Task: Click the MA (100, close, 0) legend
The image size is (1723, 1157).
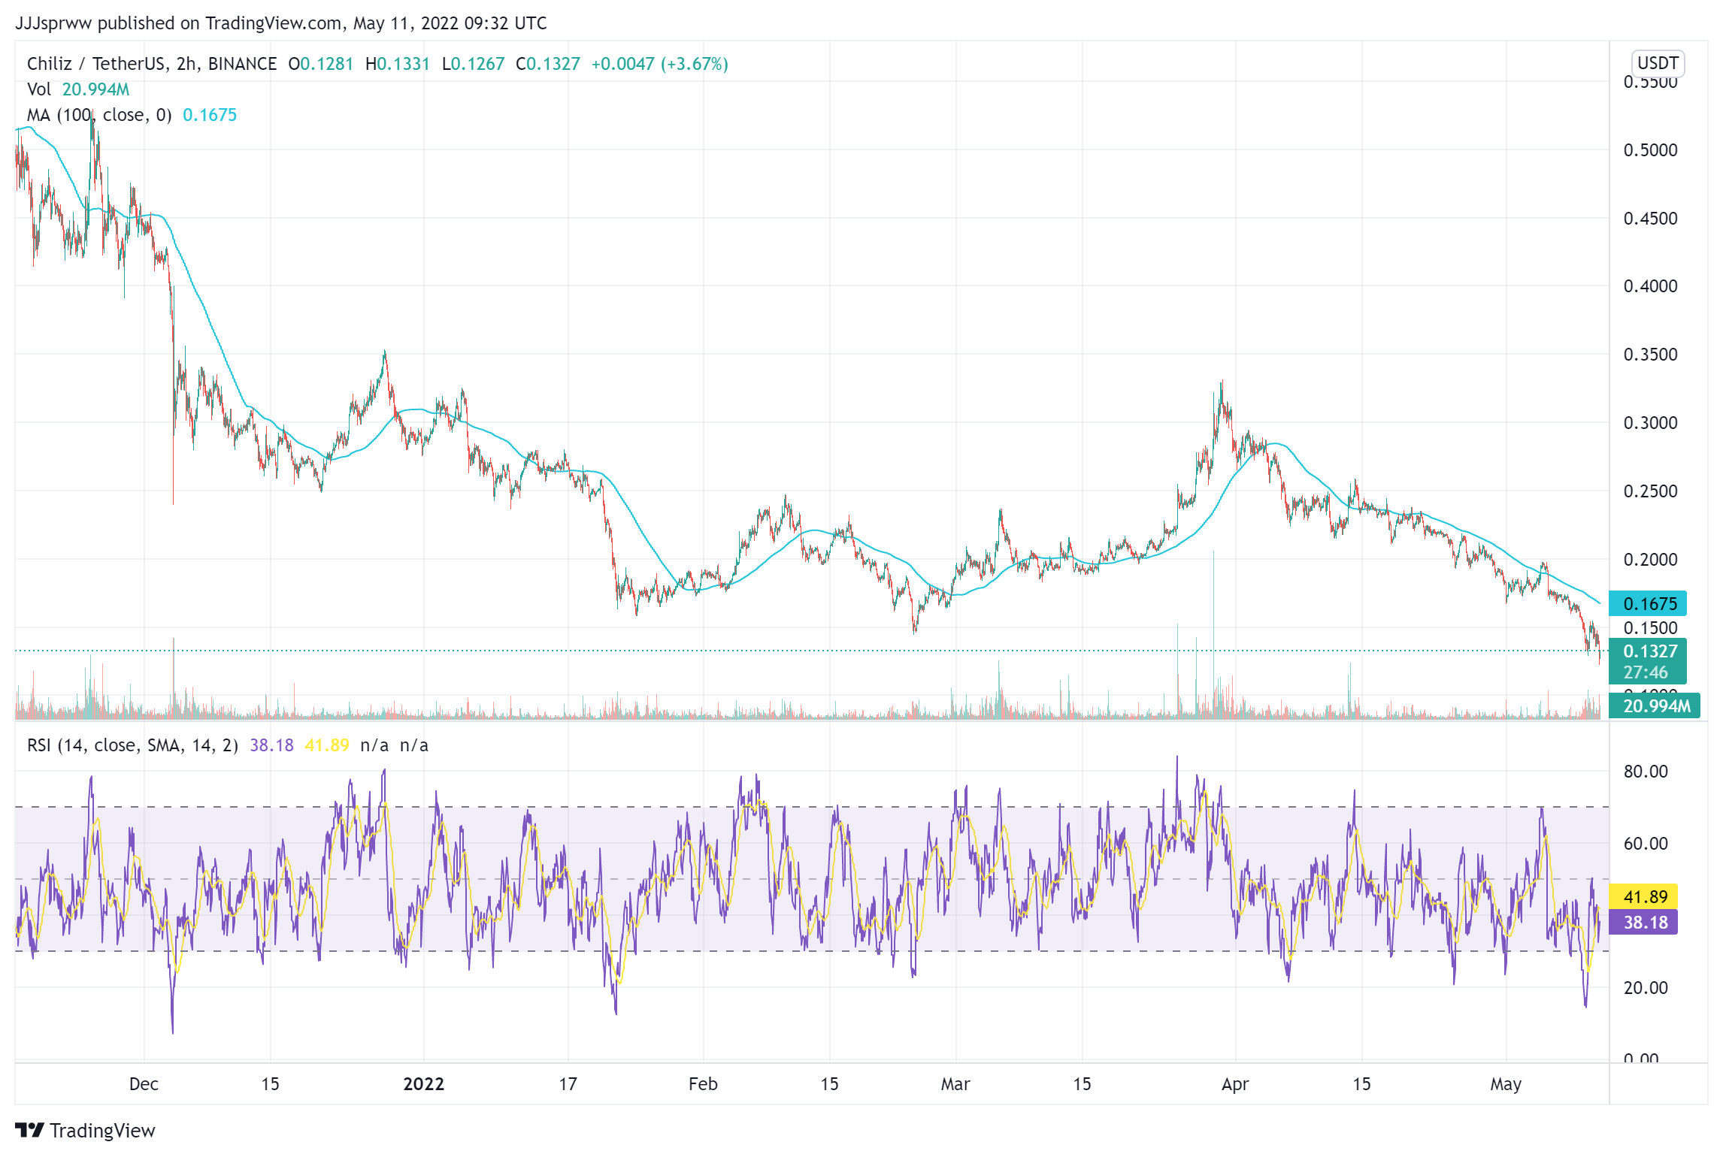Action: pos(99,115)
